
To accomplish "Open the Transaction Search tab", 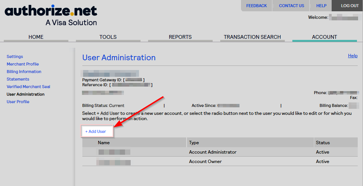I will pos(252,37).
